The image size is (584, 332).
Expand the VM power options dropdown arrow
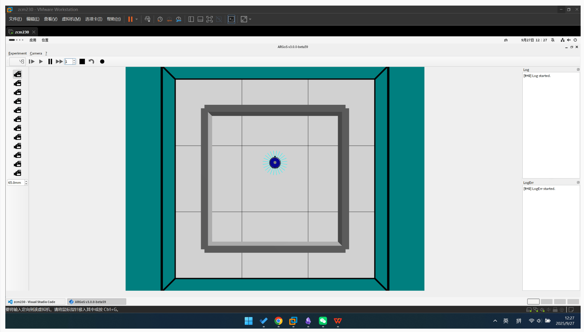pos(137,19)
